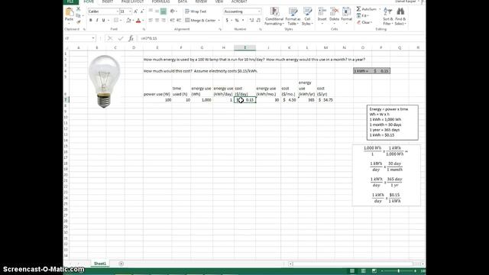Click the Fill button in Editing group

(x=364, y=15)
